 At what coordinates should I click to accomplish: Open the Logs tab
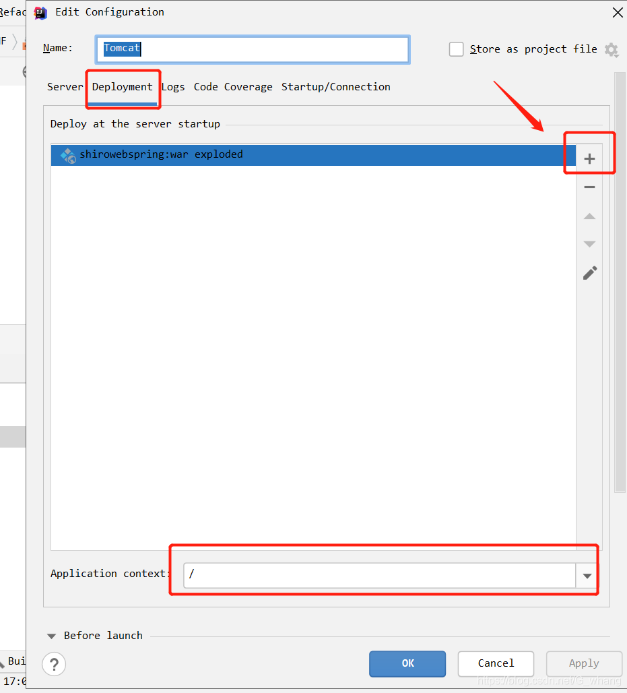coord(173,87)
